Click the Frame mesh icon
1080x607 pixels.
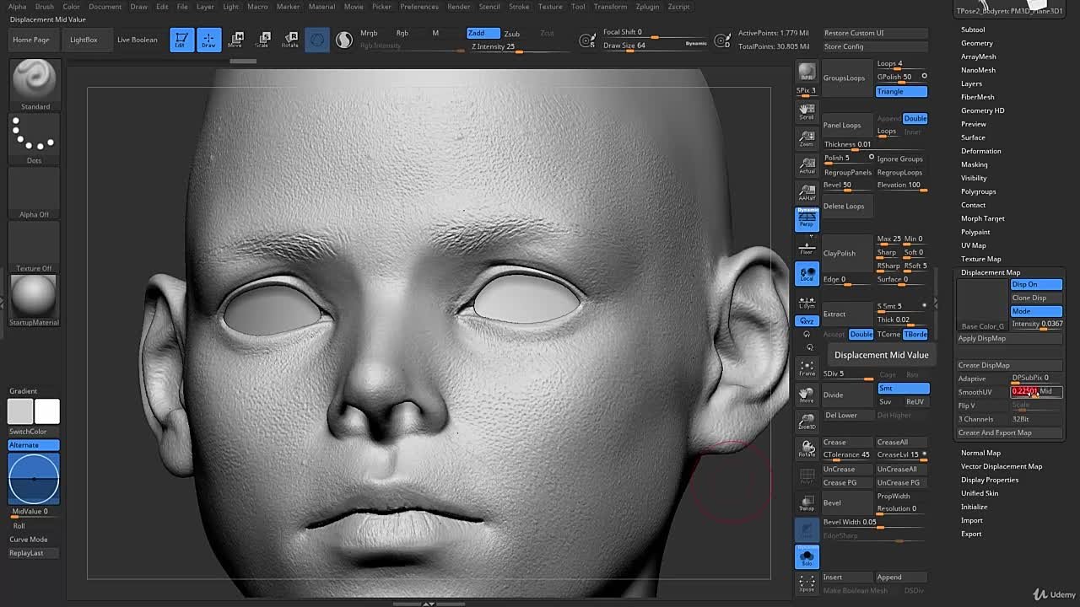(807, 368)
